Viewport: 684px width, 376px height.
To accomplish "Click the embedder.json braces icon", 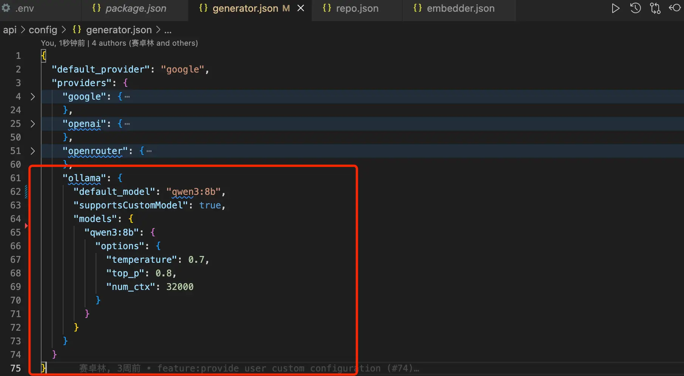I will pos(418,8).
